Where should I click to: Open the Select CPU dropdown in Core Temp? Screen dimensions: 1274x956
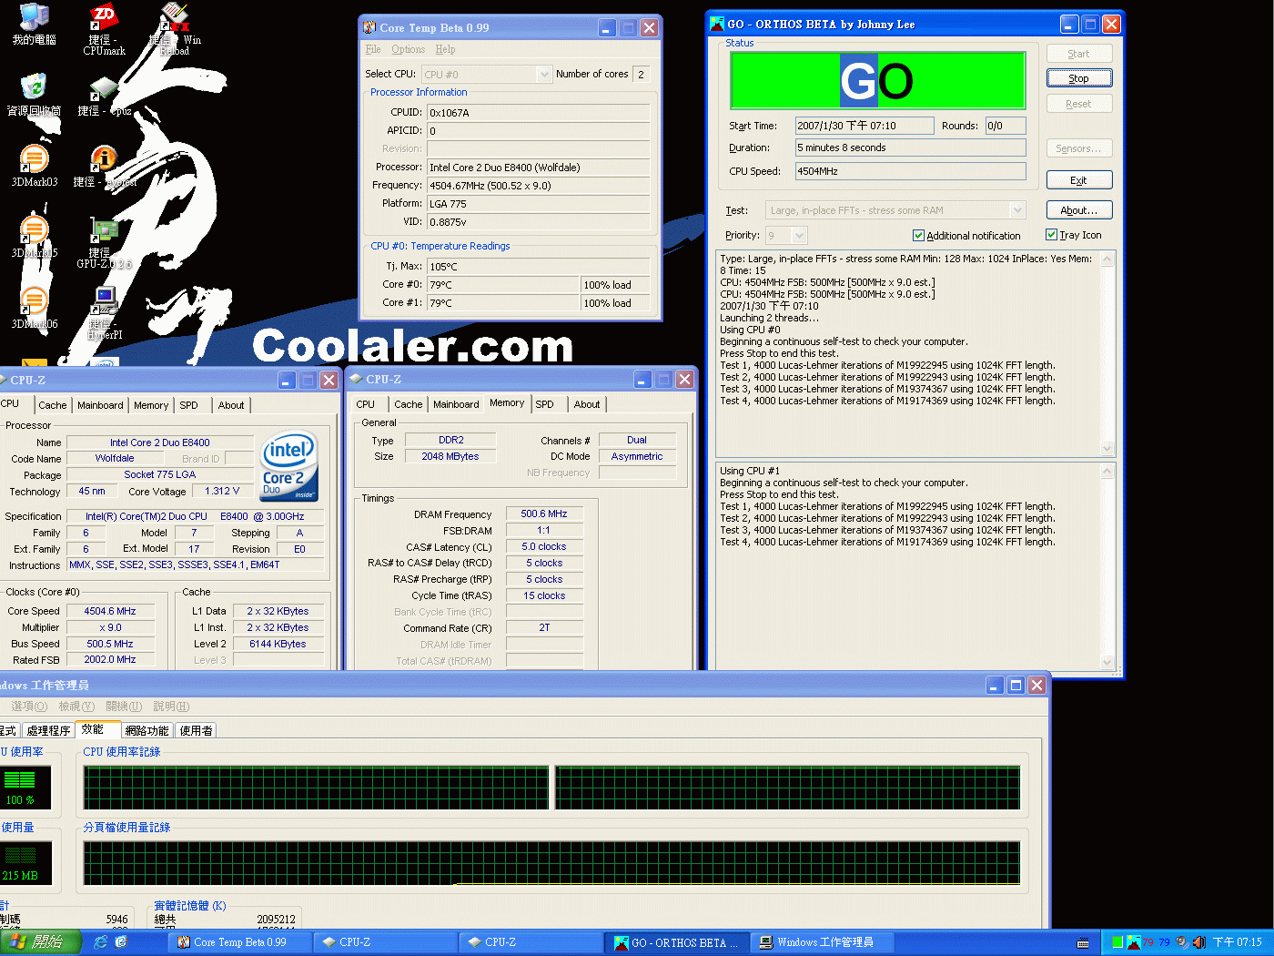tap(544, 75)
